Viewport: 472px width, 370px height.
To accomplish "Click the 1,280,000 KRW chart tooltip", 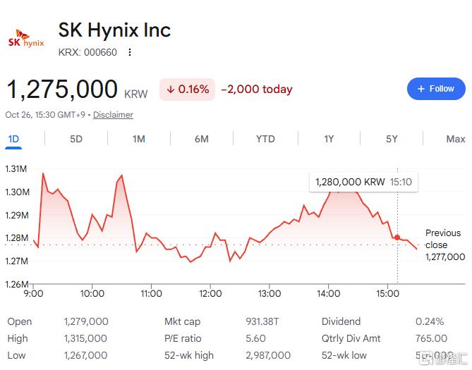I will point(363,182).
